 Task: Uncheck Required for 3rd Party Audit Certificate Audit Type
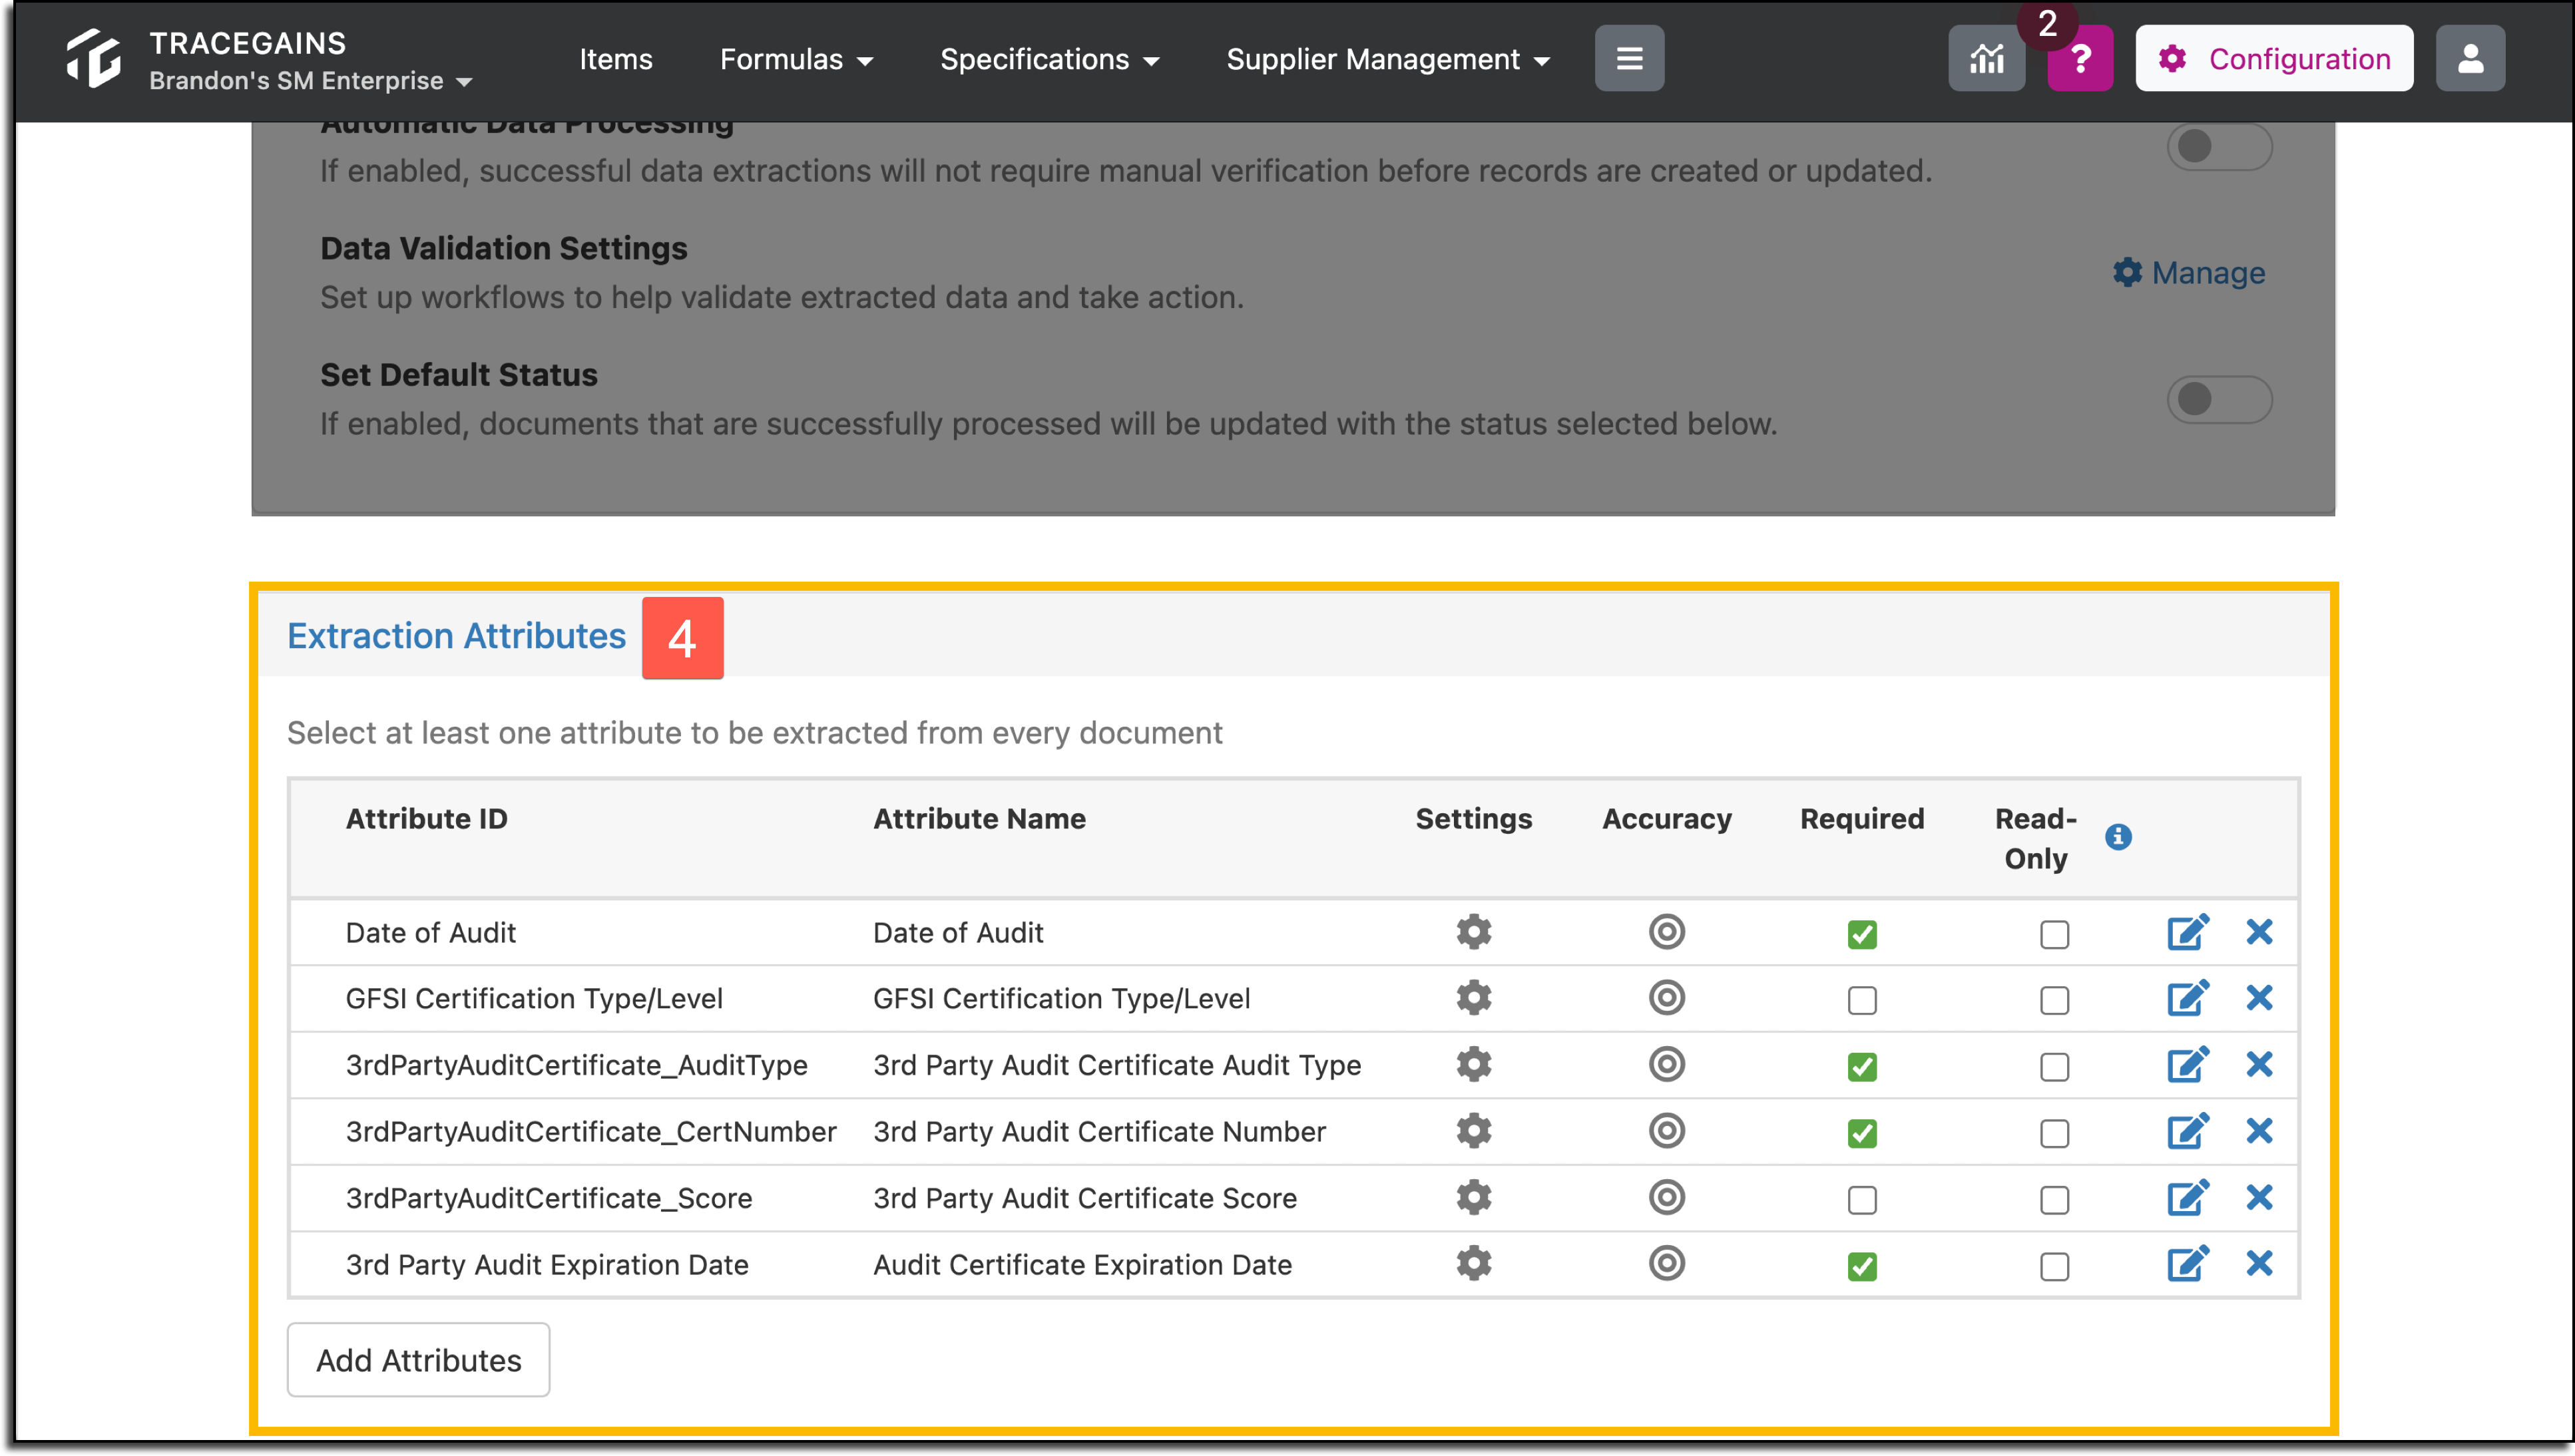click(x=1862, y=1067)
